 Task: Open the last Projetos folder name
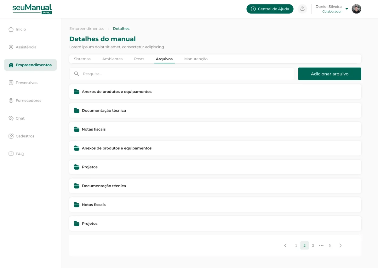tap(90, 224)
